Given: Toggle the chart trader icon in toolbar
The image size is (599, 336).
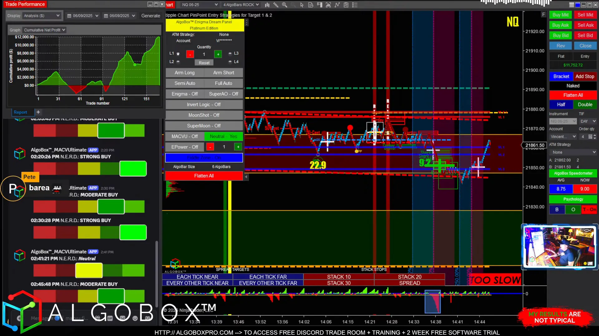Looking at the screenshot, I should pos(319,5).
